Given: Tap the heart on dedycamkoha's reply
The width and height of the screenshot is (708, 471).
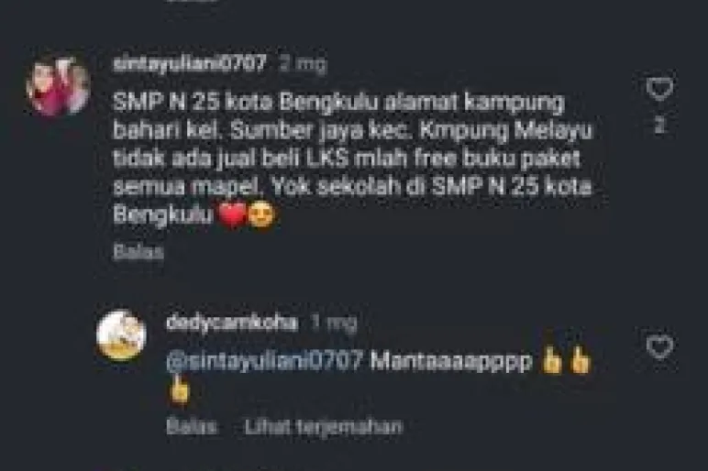Looking at the screenshot, I should [x=659, y=346].
